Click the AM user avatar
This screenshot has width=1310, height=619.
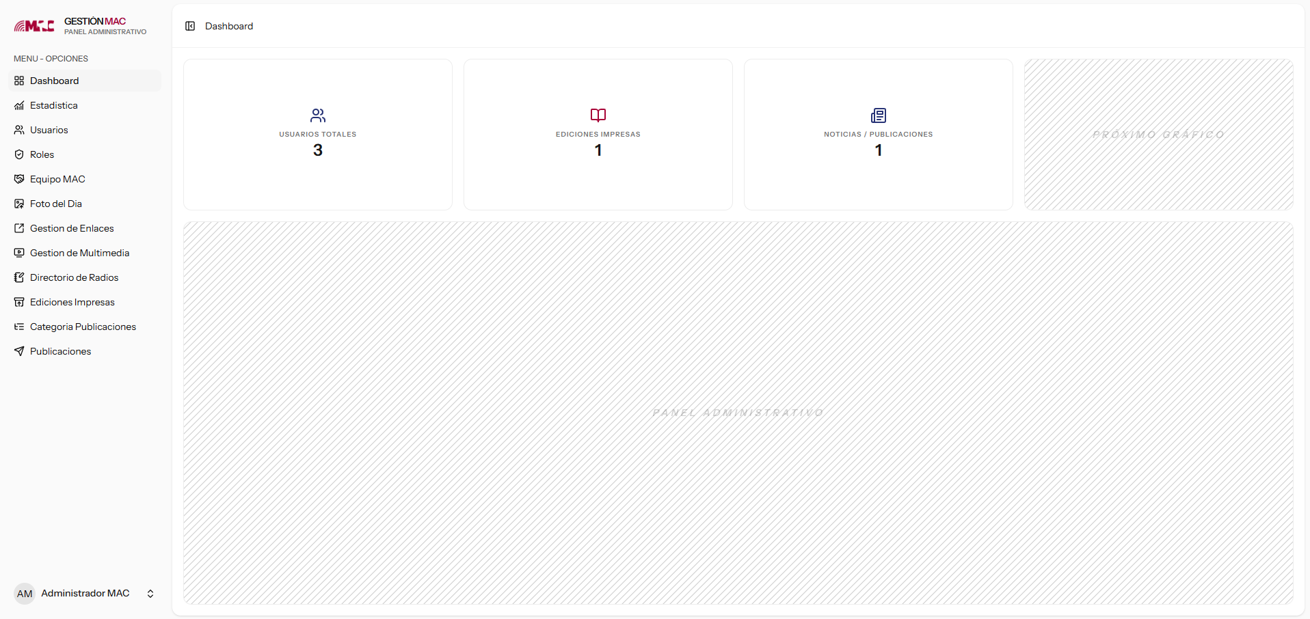(x=25, y=594)
